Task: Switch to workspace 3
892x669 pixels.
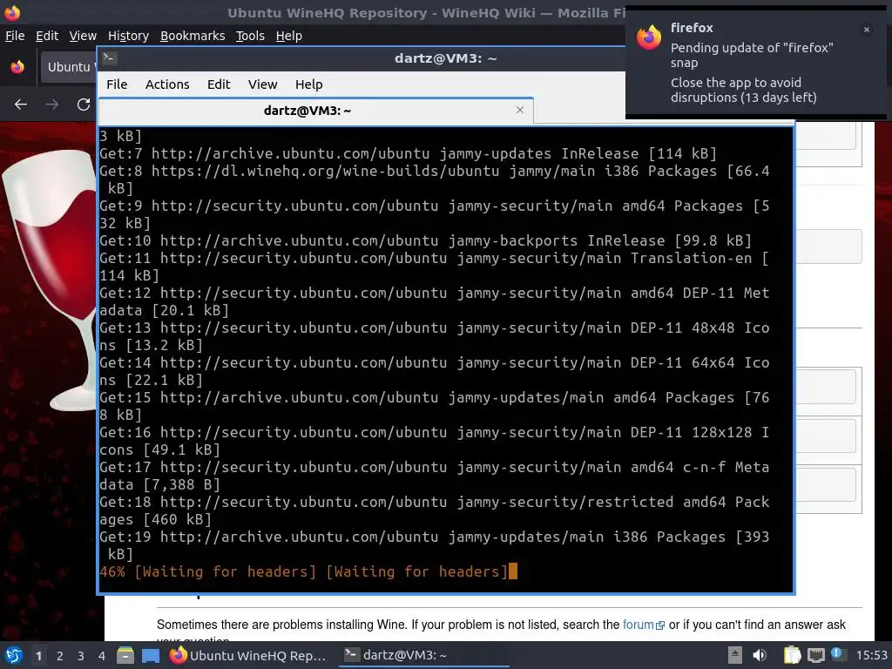Action: pyautogui.click(x=81, y=656)
